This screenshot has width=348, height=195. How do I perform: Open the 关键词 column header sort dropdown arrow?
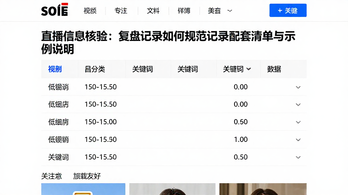click(248, 69)
